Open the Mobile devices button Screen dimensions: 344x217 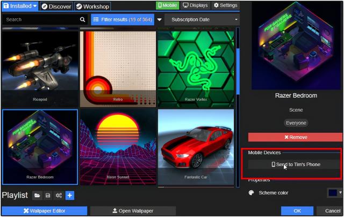[x=167, y=6]
